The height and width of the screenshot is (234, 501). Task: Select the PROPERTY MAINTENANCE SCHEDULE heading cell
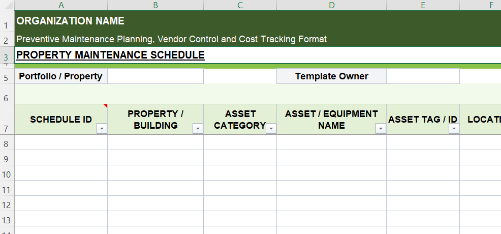coord(110,55)
